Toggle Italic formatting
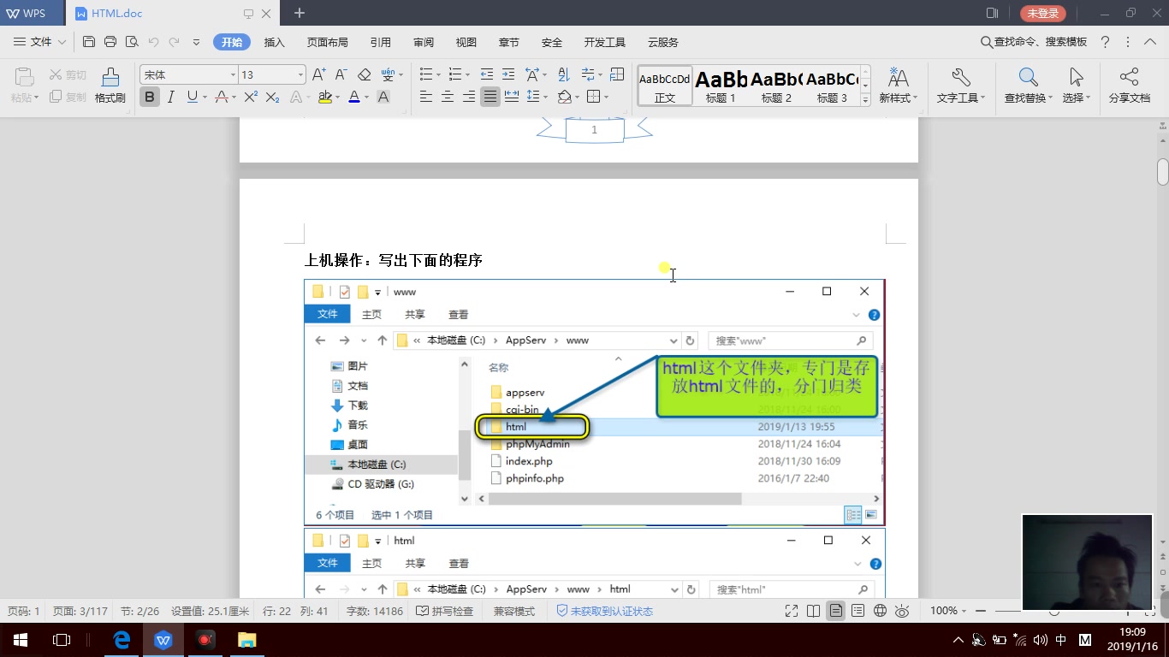The width and height of the screenshot is (1169, 657). tap(171, 97)
